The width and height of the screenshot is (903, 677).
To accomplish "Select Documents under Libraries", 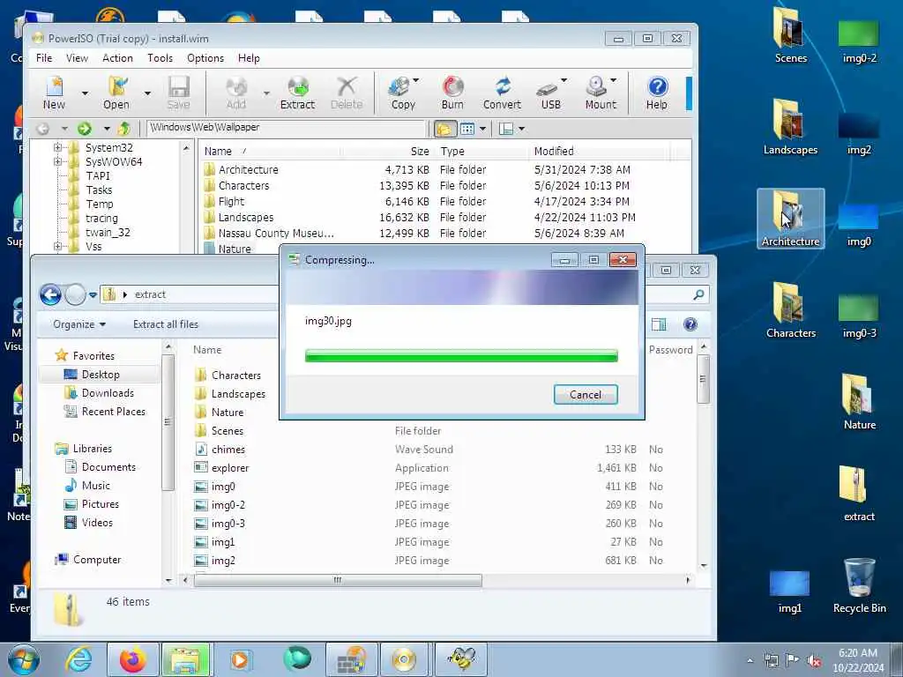I will click(108, 467).
